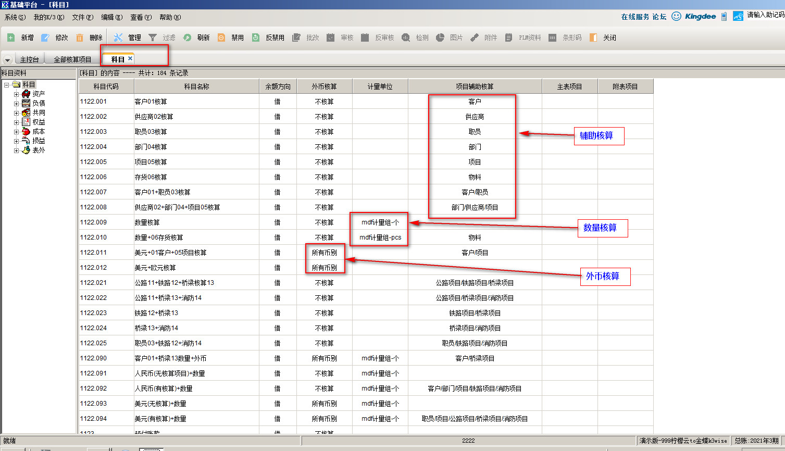Click the 刷新 (Refresh) toolbar icon
This screenshot has width=785, height=451.
click(187, 37)
